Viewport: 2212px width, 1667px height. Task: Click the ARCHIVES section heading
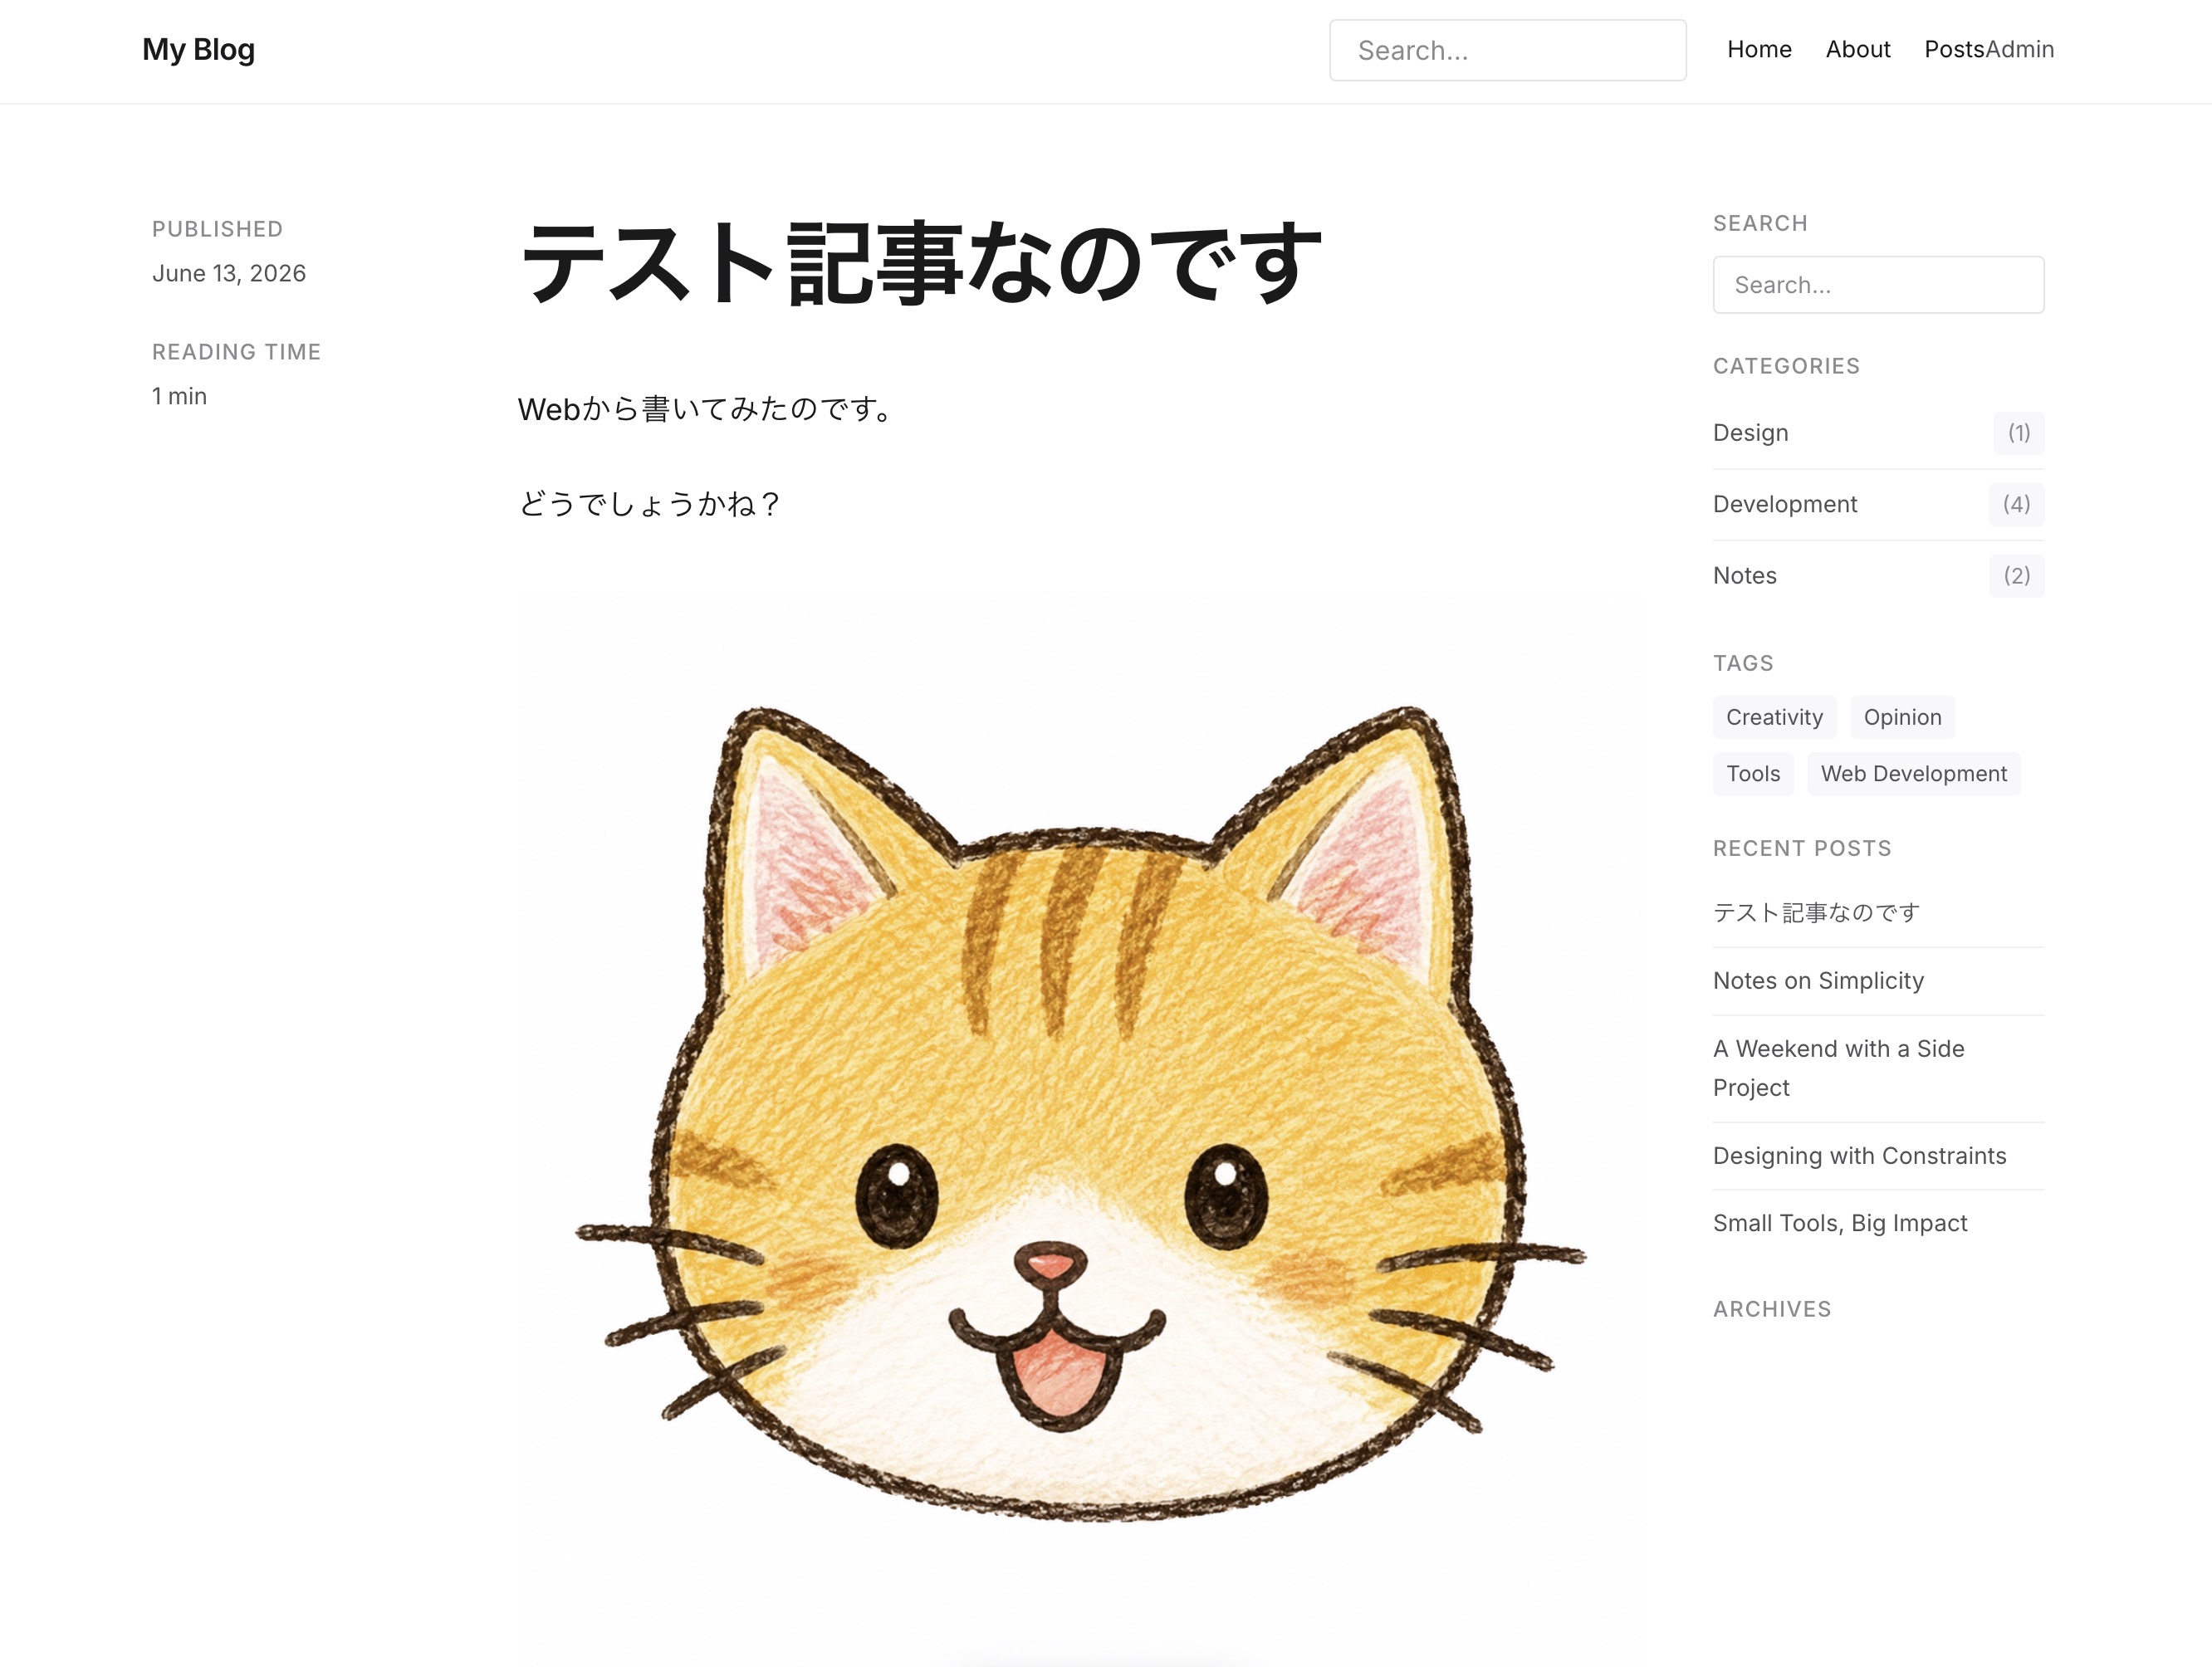[x=1772, y=1309]
